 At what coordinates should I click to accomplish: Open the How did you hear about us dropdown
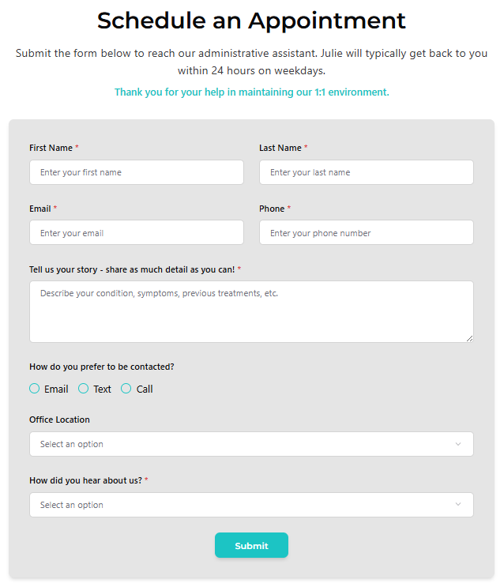[251, 505]
